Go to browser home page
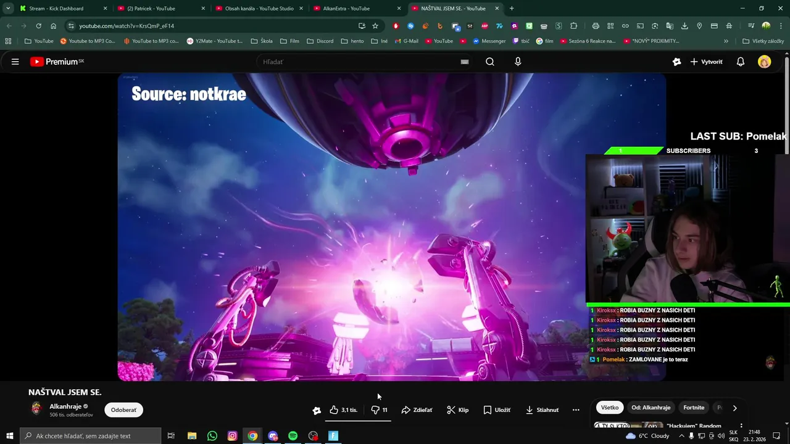 (54, 26)
